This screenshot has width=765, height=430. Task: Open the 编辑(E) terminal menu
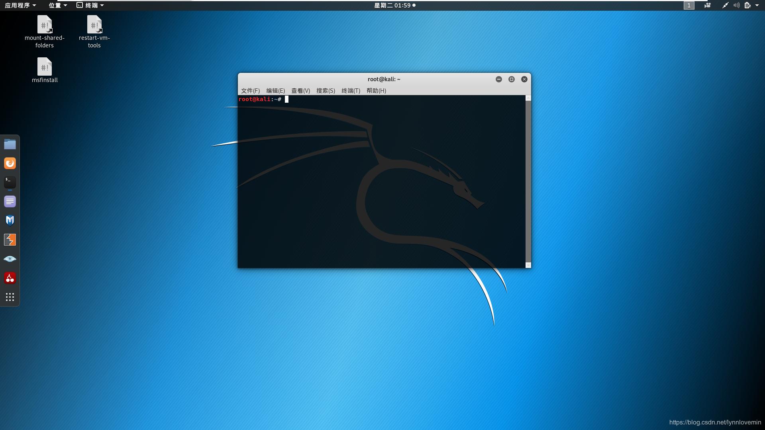coord(275,91)
